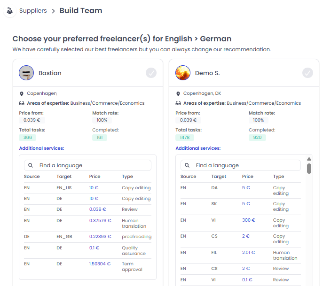Click Bastian's completed badge 161
Image resolution: width=323 pixels, height=286 pixels.
[x=100, y=138]
